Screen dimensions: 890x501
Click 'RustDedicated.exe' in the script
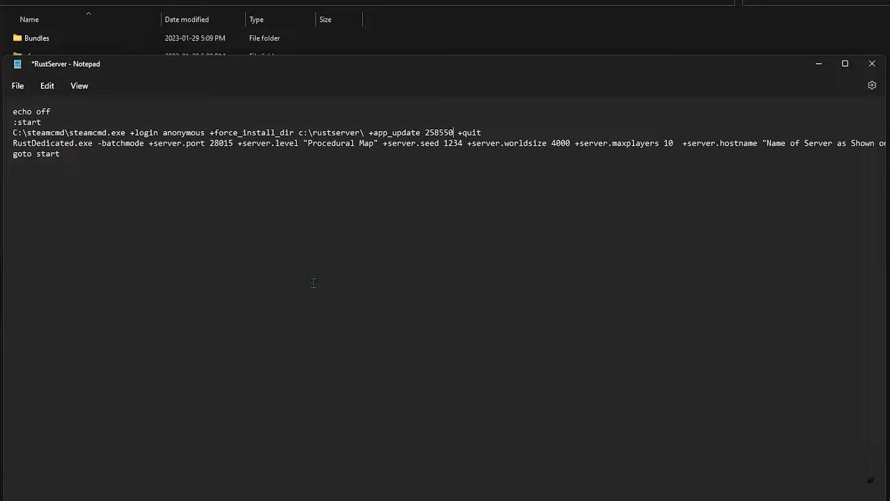[52, 143]
